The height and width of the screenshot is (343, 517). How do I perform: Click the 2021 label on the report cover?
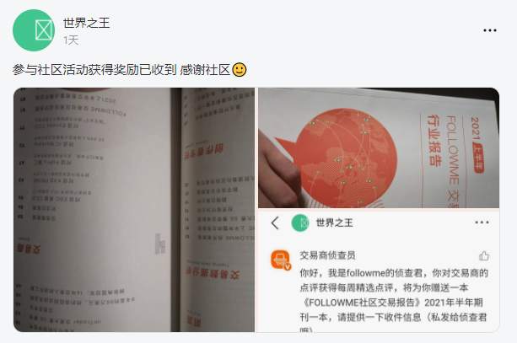475,128
